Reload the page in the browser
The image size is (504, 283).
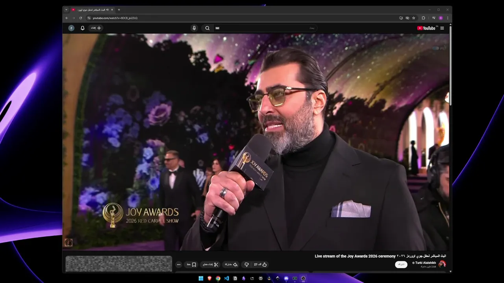(x=81, y=18)
